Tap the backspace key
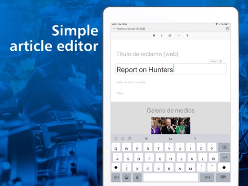This screenshot has height=186, width=248. pos(224,147)
